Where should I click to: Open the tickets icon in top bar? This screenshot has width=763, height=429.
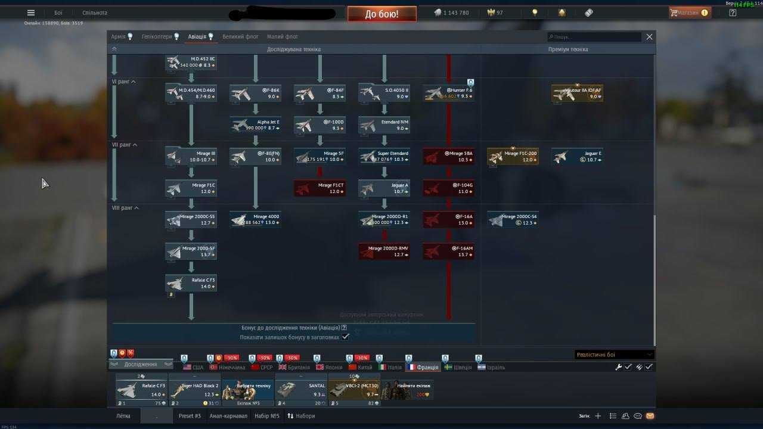click(589, 13)
